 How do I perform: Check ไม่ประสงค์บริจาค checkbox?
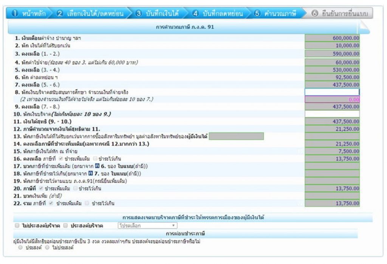click(17, 225)
